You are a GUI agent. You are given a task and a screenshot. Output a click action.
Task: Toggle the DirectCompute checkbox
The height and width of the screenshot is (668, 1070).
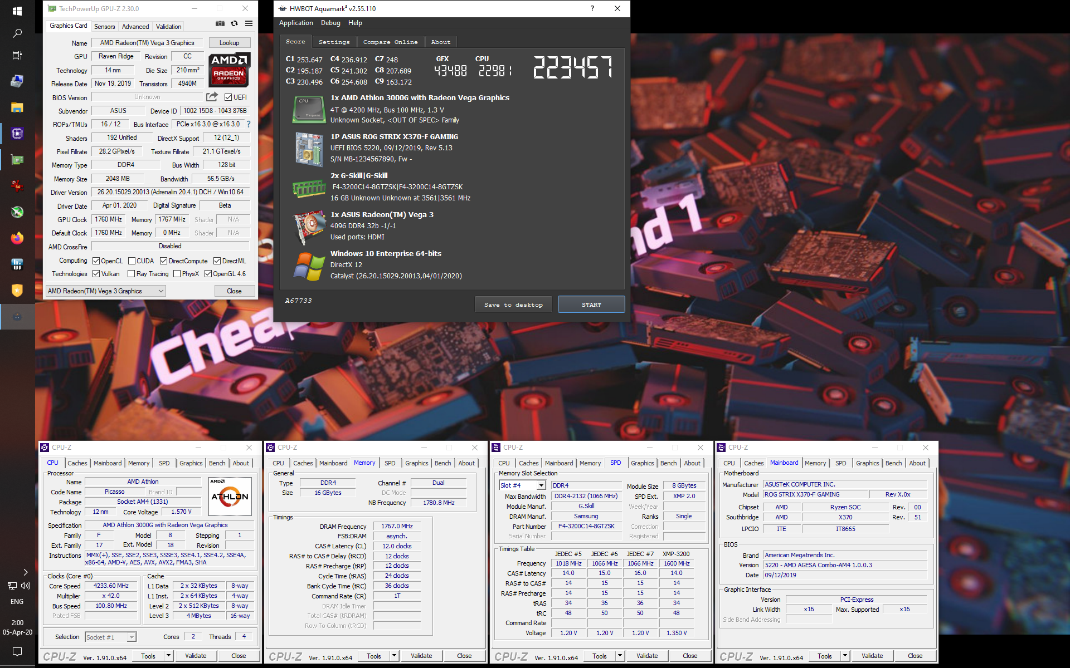tap(164, 261)
